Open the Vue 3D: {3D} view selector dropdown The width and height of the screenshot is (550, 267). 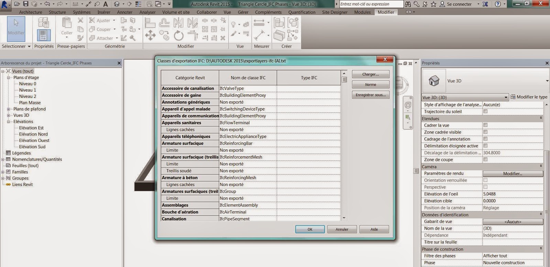465,97
